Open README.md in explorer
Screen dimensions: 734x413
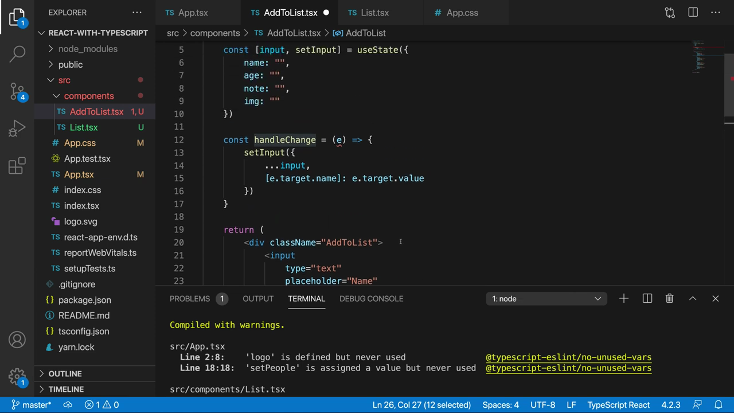(95, 315)
